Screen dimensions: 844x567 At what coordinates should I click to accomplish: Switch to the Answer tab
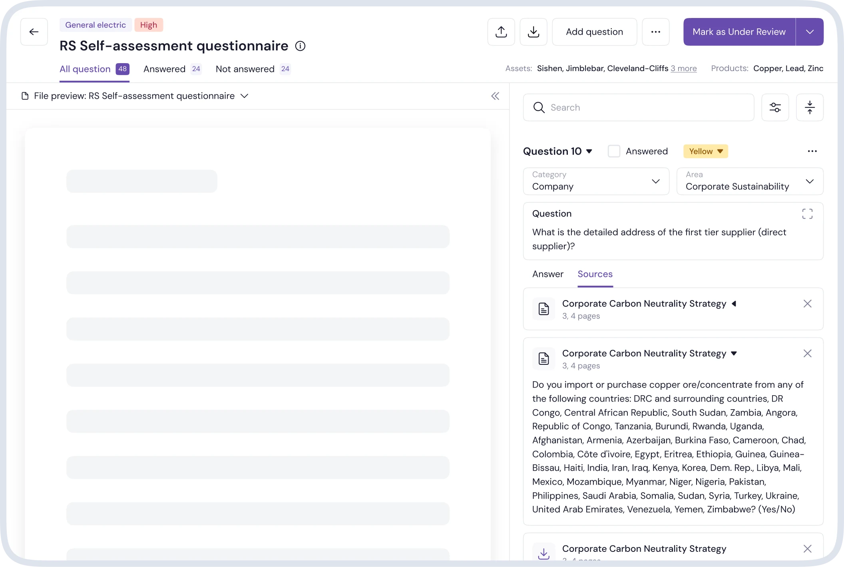tap(547, 274)
